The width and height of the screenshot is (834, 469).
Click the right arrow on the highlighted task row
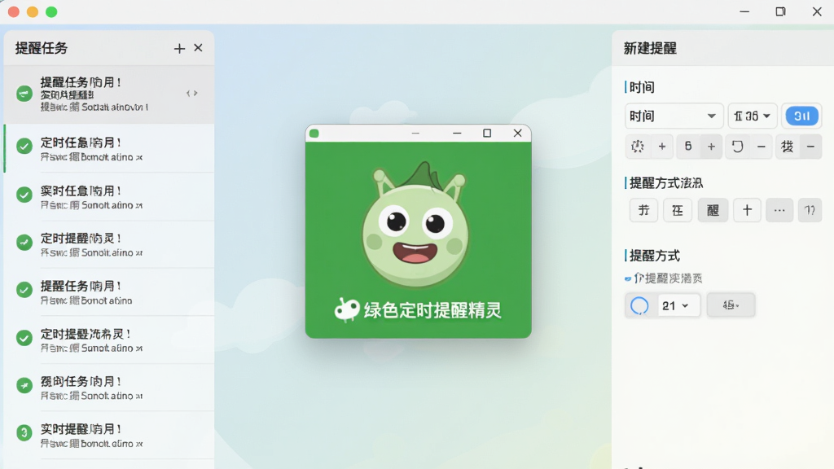(x=195, y=93)
